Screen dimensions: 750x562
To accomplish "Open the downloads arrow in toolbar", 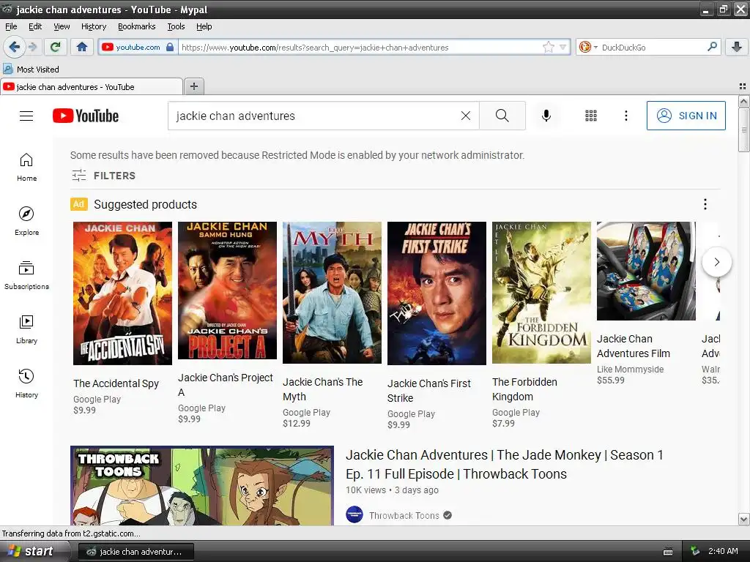I will tap(737, 47).
